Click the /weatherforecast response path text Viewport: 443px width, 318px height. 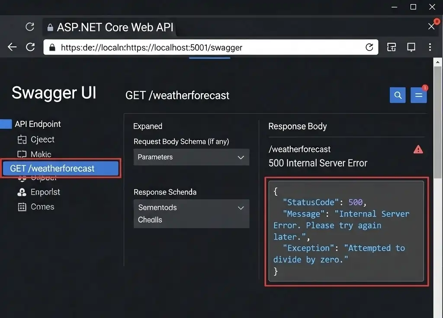pos(299,149)
